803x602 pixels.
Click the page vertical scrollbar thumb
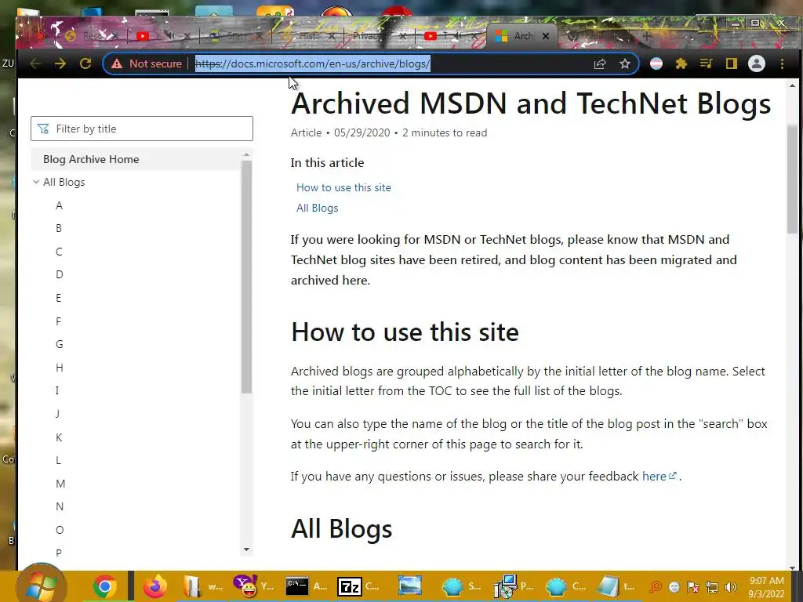[792, 180]
